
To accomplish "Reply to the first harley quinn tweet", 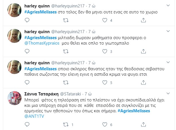I will (27, 20).
